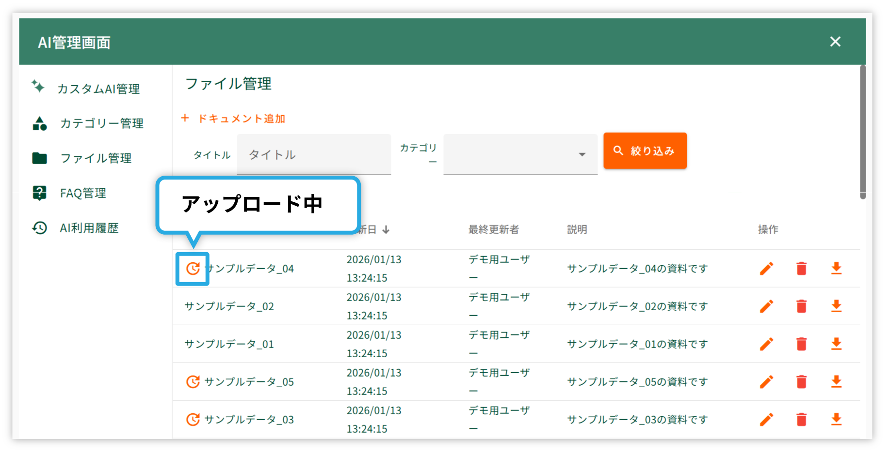
Task: Open カスタムAI管理 in sidebar
Action: (x=98, y=89)
